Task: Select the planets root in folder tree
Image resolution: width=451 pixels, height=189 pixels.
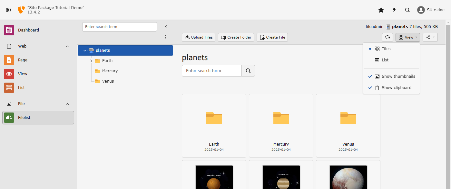Action: pyautogui.click(x=125, y=50)
